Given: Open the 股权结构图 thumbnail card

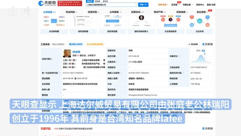Looking at the screenshot, I should (83, 24).
